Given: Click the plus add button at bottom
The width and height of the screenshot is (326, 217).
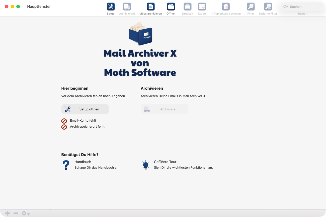Looking at the screenshot, I should [8, 213].
